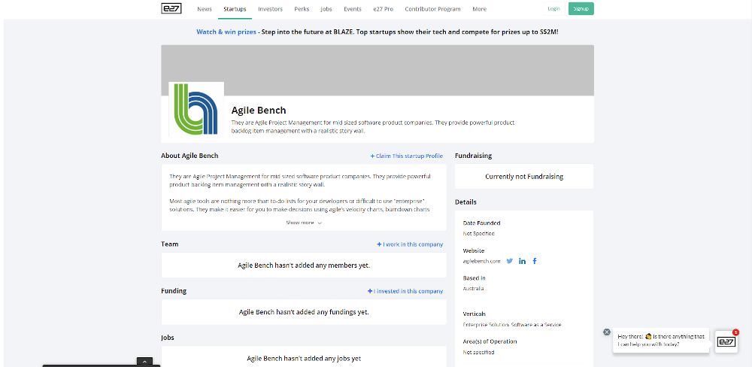Click the About Agile Bench heading

[x=190, y=156]
